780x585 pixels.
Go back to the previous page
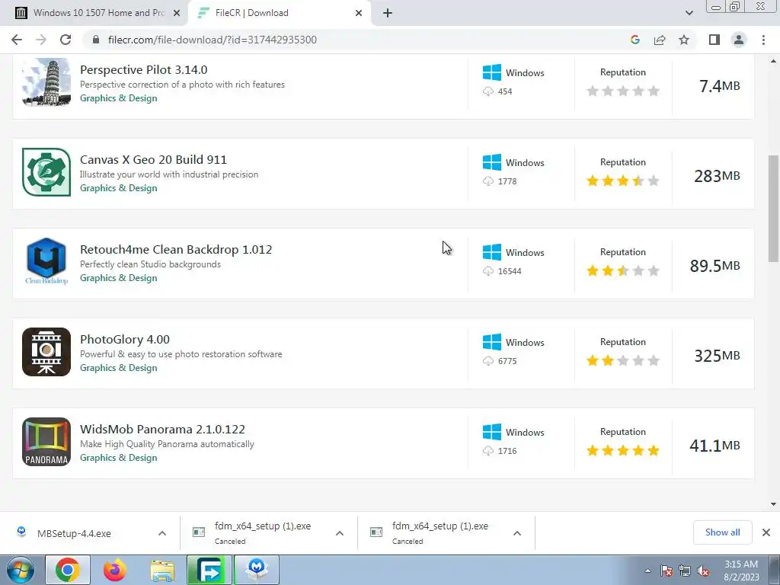pos(17,40)
